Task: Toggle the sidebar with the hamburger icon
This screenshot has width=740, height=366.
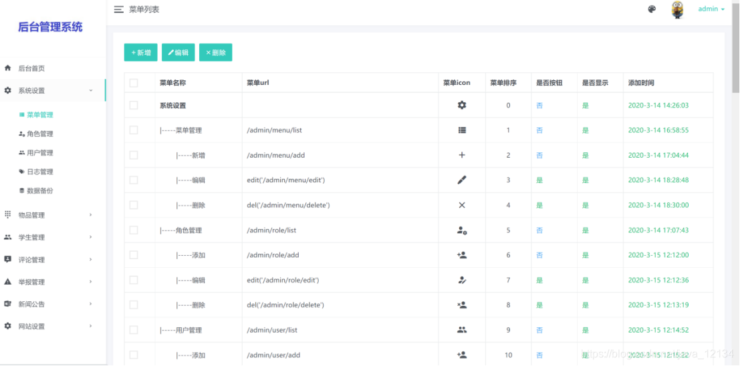Action: pyautogui.click(x=119, y=9)
